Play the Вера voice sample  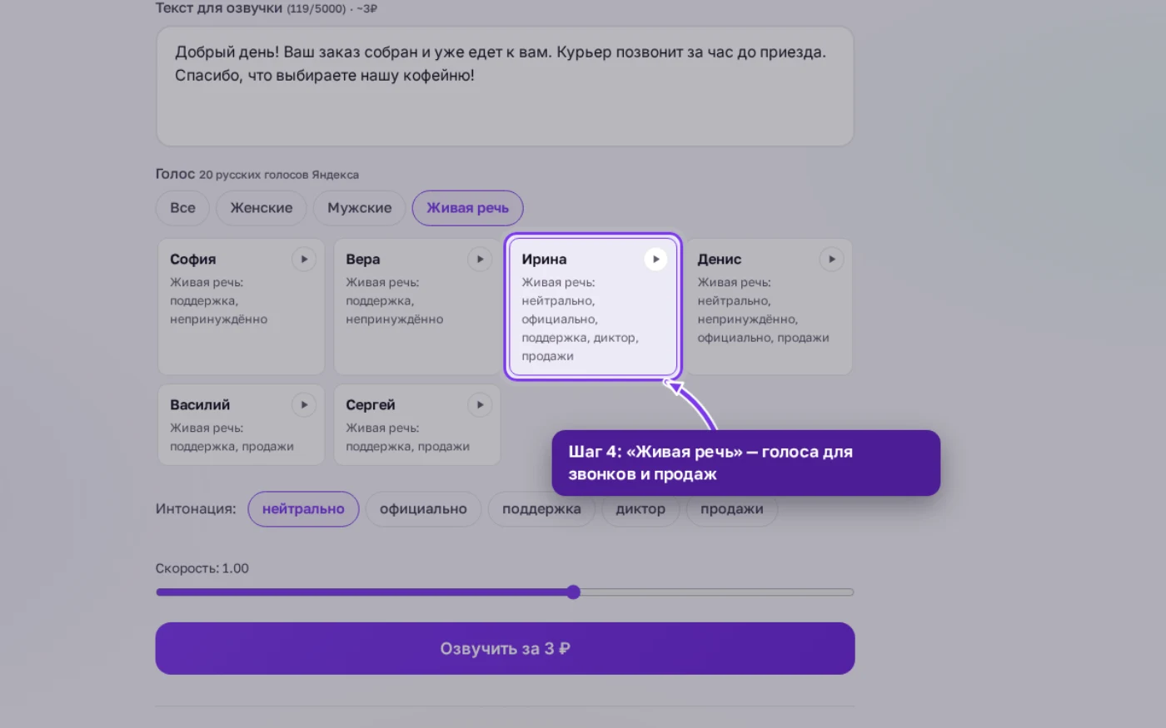(480, 260)
